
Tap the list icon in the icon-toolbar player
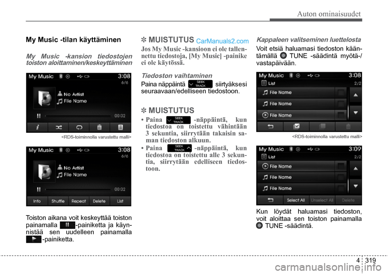tap(120, 127)
